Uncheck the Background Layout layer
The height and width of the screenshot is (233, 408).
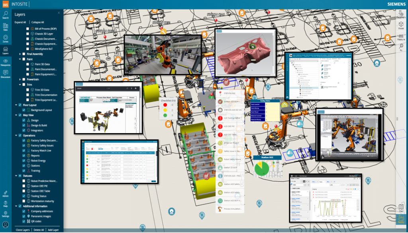pyautogui.click(x=24, y=110)
